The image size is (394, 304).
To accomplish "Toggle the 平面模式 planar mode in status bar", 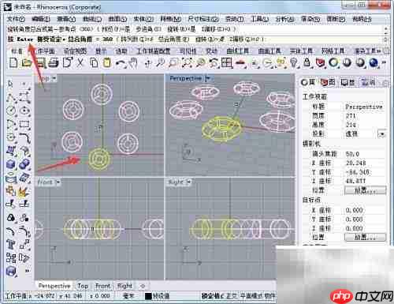I will coord(251,296).
